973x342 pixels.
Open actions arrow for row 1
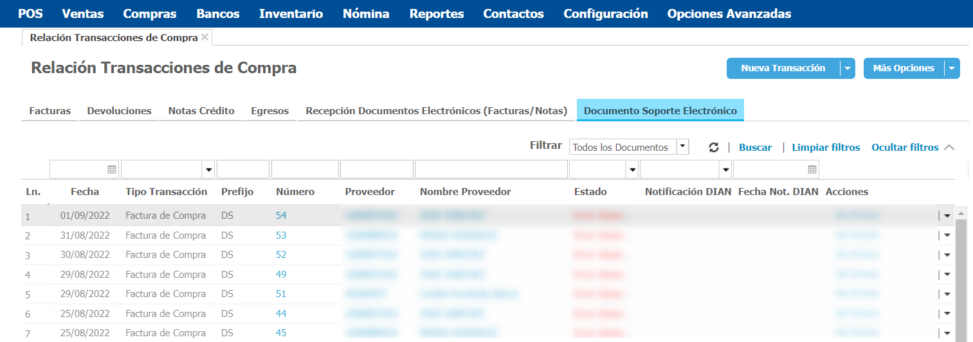pos(947,216)
